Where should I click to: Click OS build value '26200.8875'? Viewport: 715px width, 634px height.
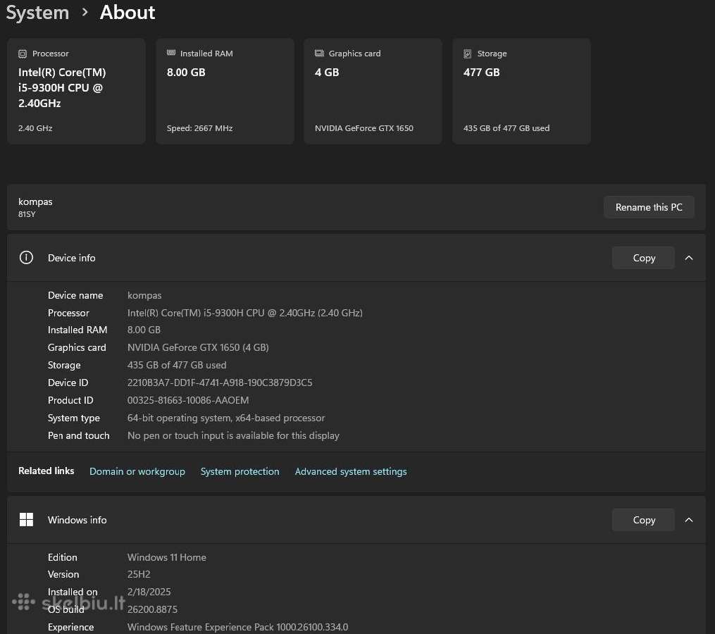[152, 610]
